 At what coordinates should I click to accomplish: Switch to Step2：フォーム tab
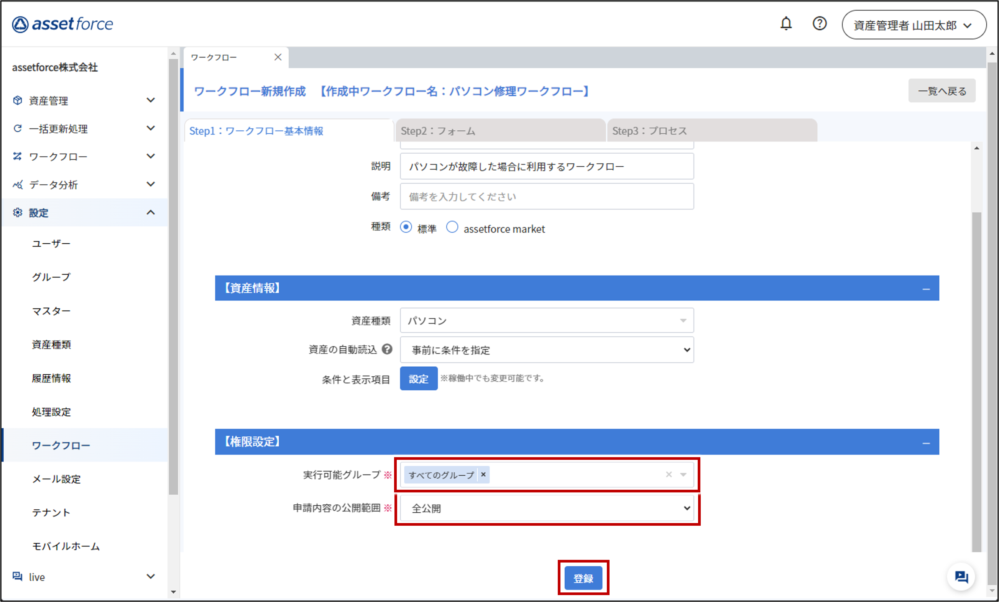[500, 131]
